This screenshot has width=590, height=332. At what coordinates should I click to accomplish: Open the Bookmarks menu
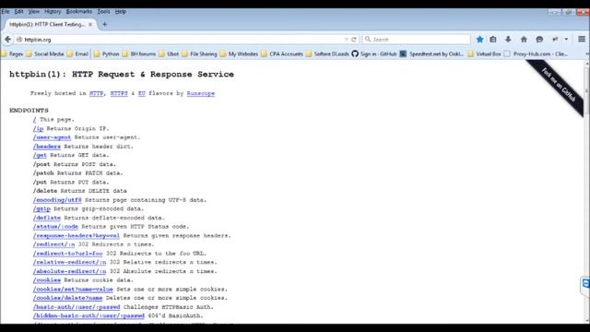click(x=79, y=12)
